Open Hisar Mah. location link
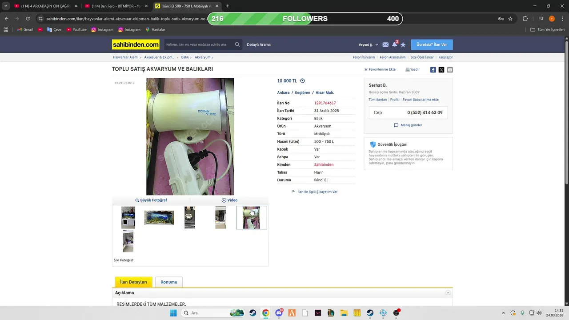The width and height of the screenshot is (569, 320). [x=325, y=92]
